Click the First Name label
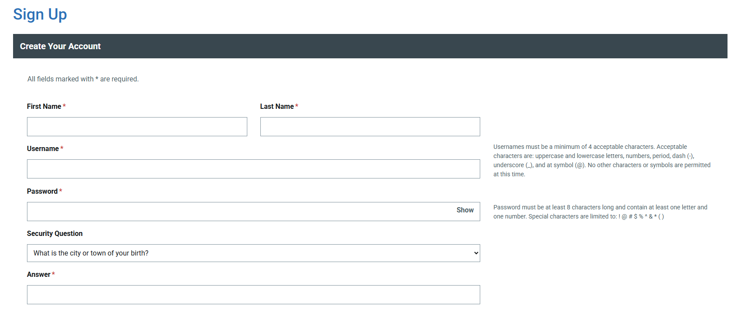 coord(44,106)
